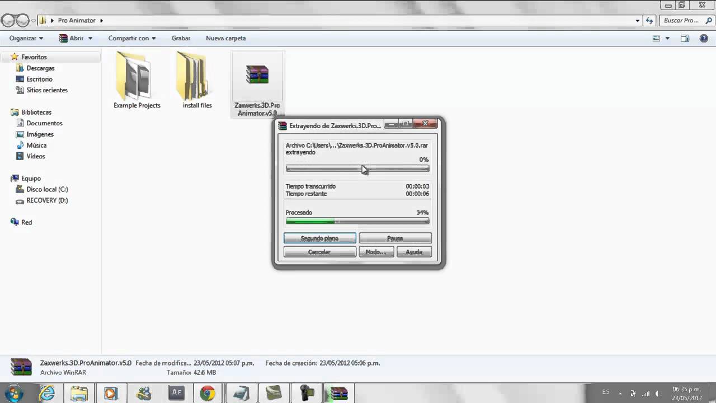Expand the arrow next to Abrir
Viewport: 716px width, 403px height.
coord(90,39)
